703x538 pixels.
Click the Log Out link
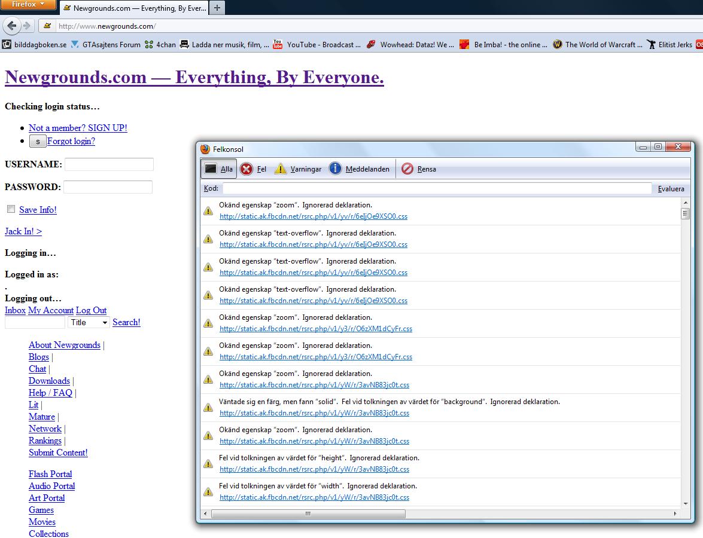pyautogui.click(x=91, y=310)
